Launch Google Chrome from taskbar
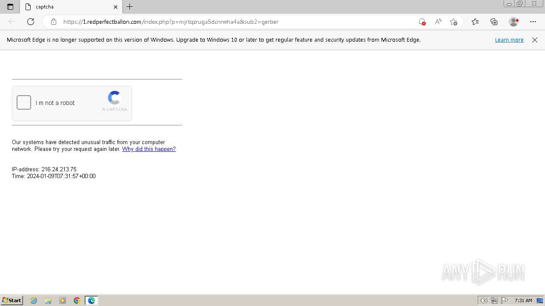Image resolution: width=545 pixels, height=306 pixels. coord(77,300)
